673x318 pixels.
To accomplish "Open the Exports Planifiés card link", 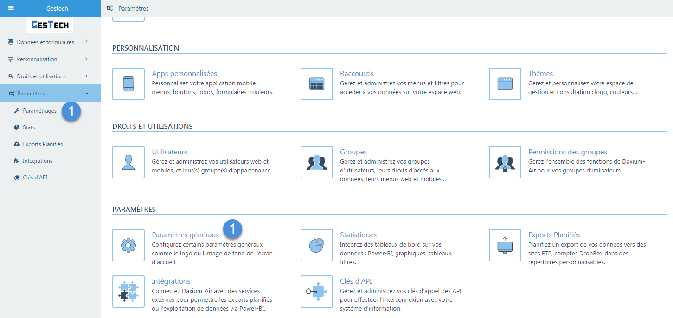I will 554,235.
